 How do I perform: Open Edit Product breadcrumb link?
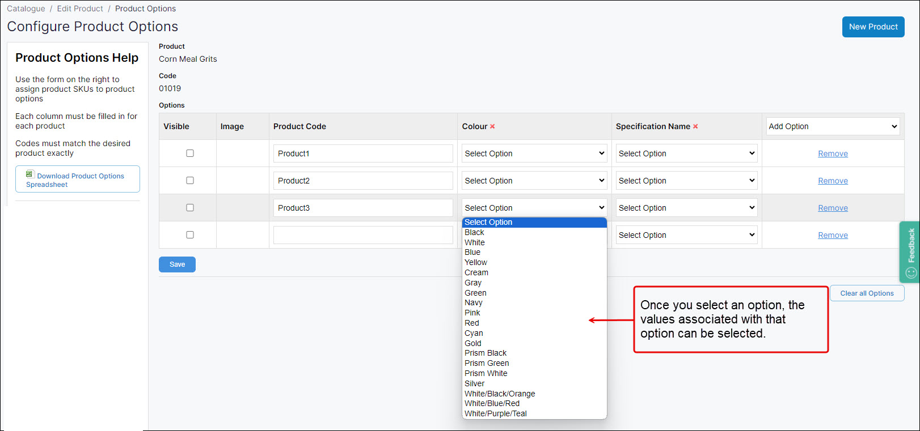80,8
